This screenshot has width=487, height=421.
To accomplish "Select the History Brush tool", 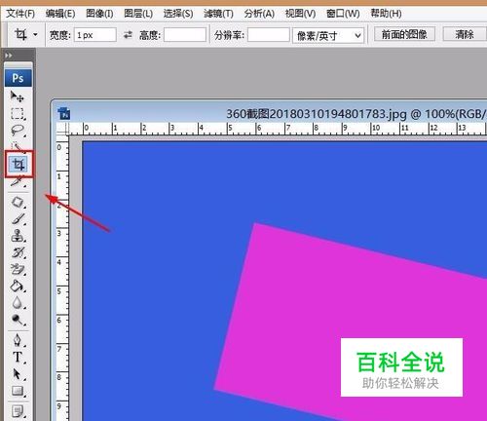I will [x=18, y=252].
